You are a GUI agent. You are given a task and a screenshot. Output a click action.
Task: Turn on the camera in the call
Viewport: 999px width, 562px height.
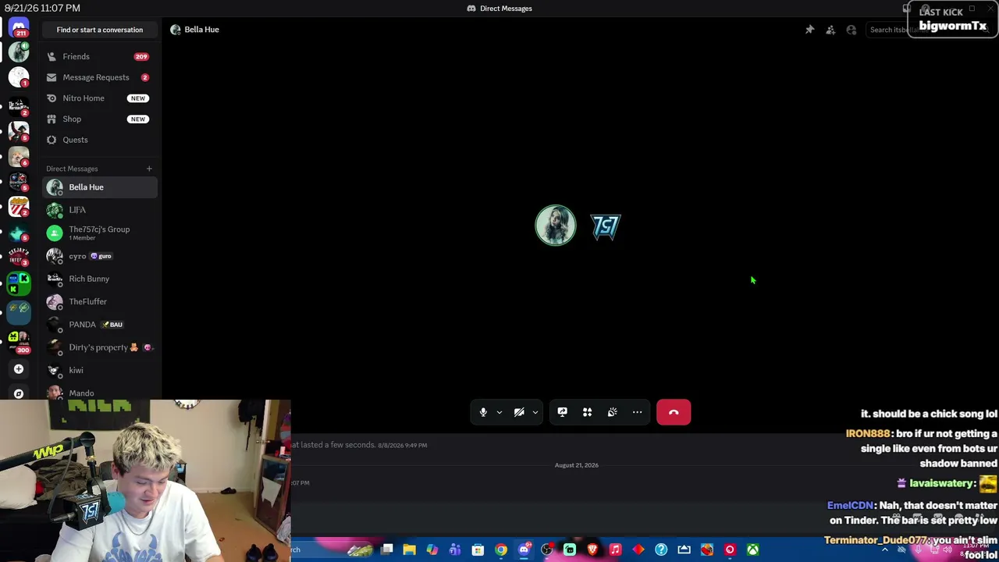[519, 412]
